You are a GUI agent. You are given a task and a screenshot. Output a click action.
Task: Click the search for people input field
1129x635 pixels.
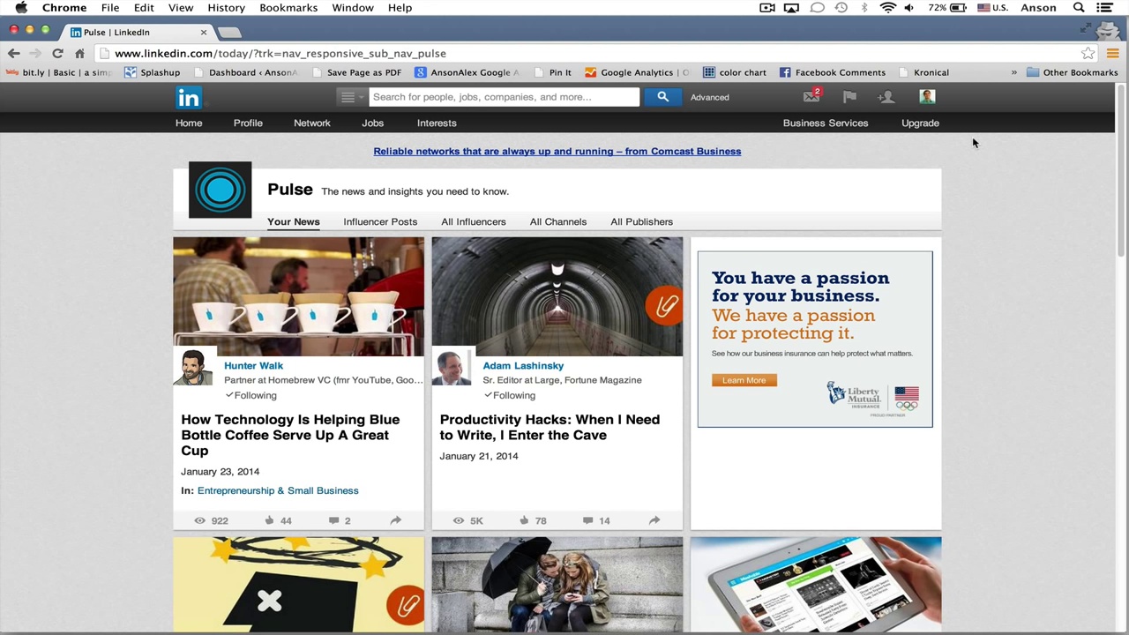[504, 97]
